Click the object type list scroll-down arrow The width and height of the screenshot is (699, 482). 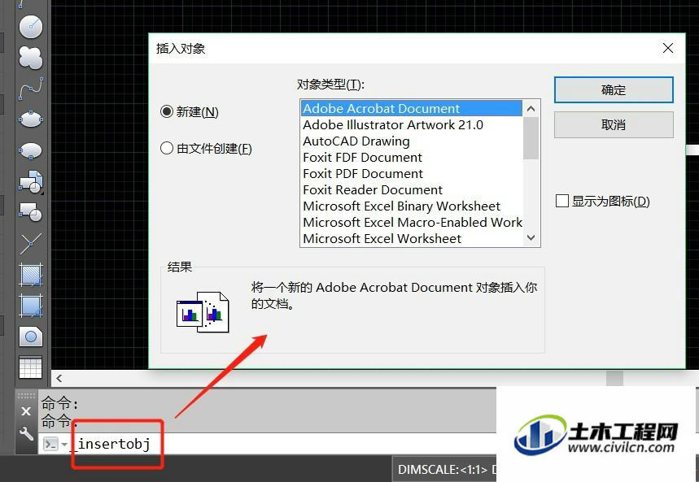click(x=531, y=238)
